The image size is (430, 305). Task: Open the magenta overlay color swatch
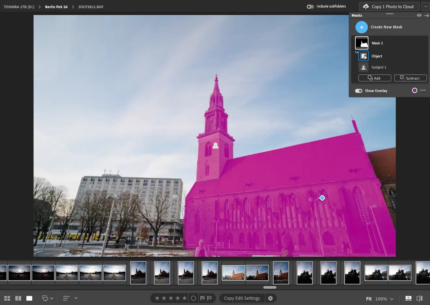pos(414,90)
